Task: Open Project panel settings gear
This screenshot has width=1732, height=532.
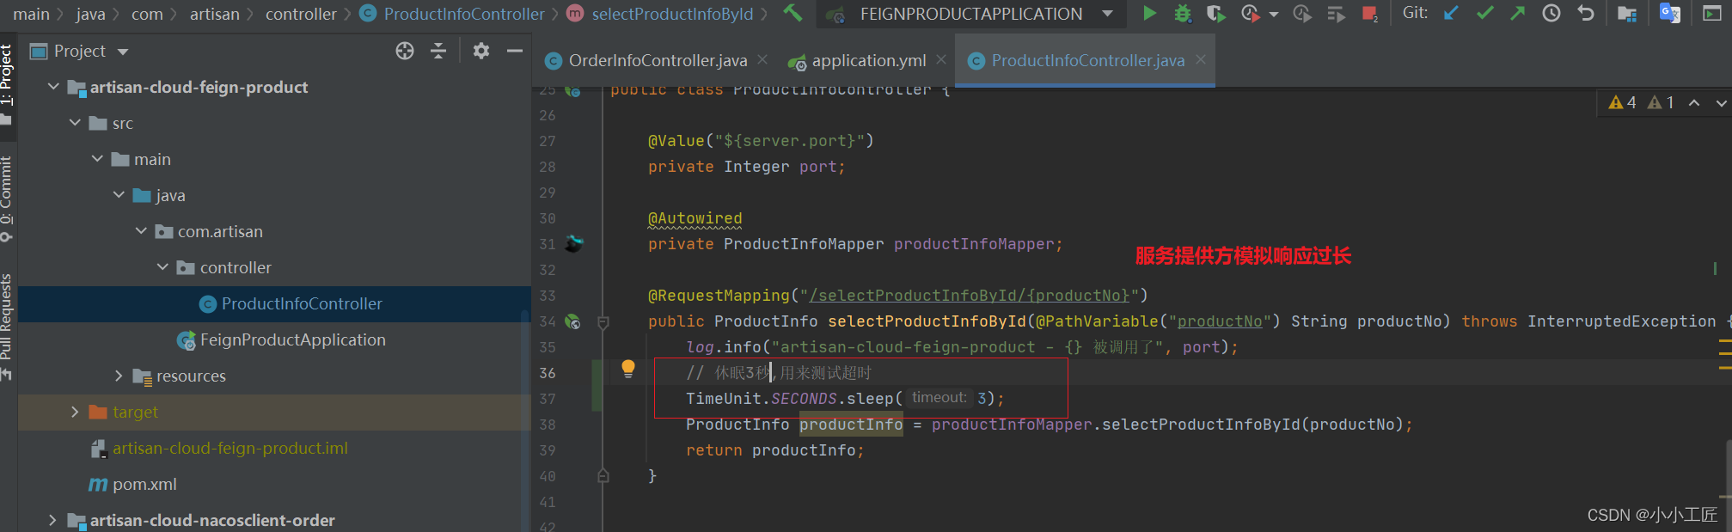Action: (x=481, y=52)
